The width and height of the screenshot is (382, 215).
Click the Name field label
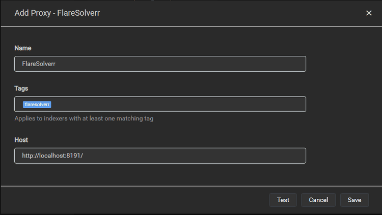(22, 48)
